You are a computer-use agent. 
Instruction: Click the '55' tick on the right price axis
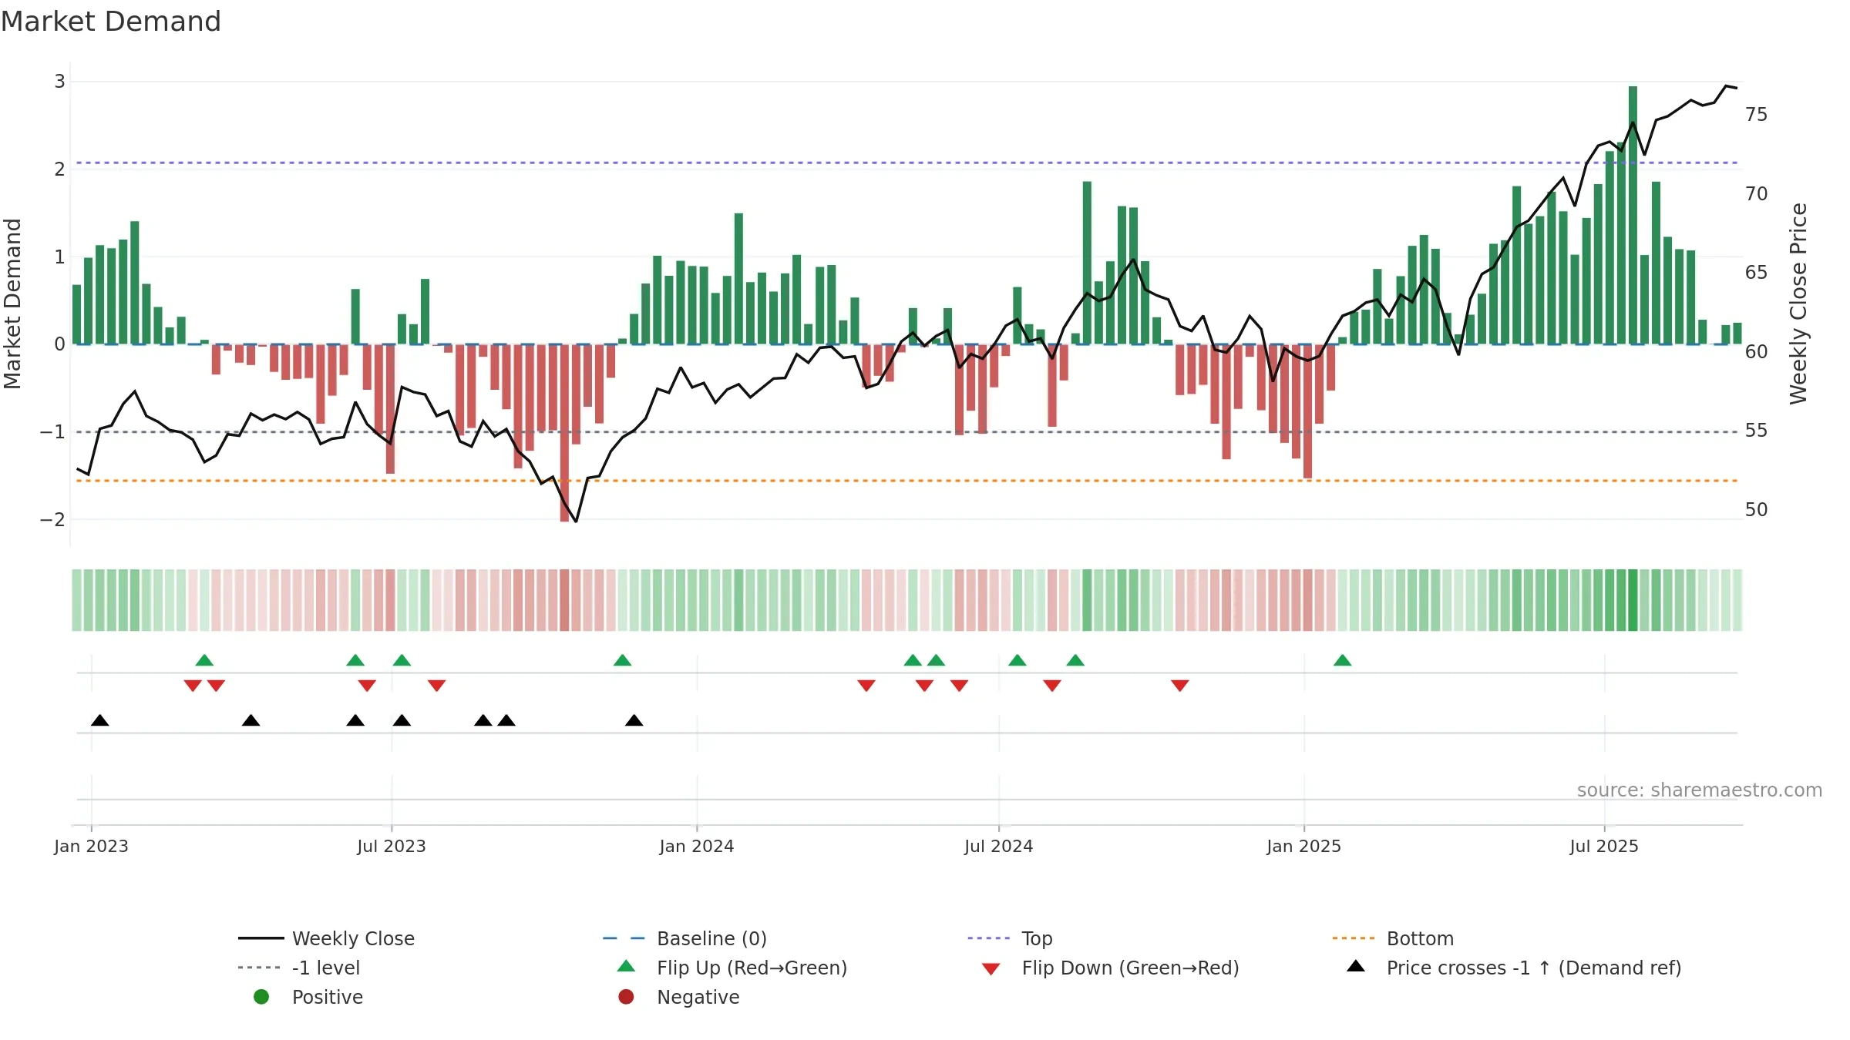point(1757,431)
